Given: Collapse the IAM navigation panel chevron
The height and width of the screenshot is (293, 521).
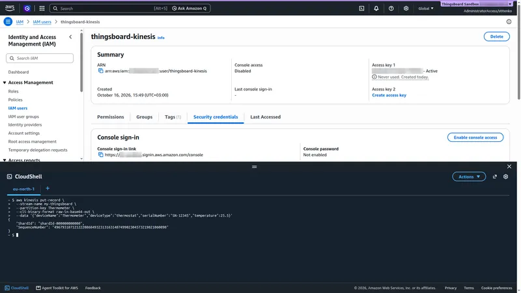Looking at the screenshot, I should [70, 37].
